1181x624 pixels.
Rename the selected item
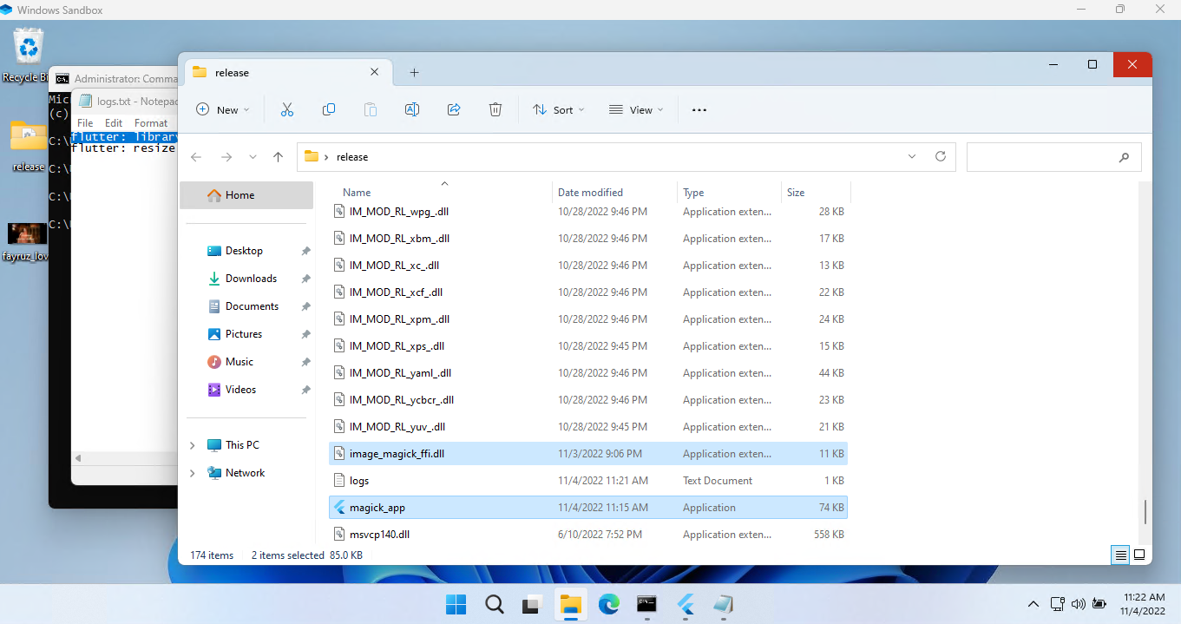(x=412, y=109)
